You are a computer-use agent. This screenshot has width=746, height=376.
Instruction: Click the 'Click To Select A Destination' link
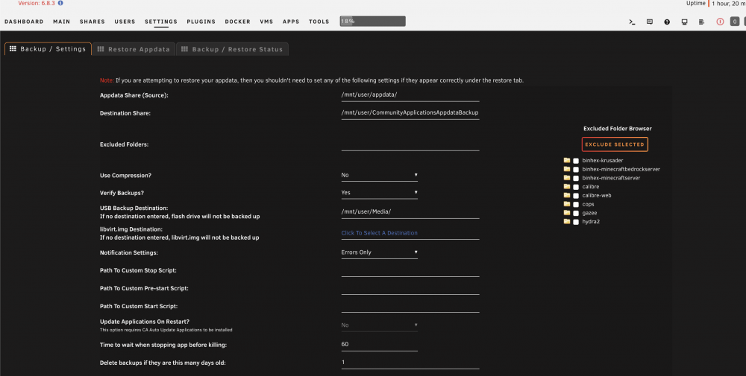(379, 233)
